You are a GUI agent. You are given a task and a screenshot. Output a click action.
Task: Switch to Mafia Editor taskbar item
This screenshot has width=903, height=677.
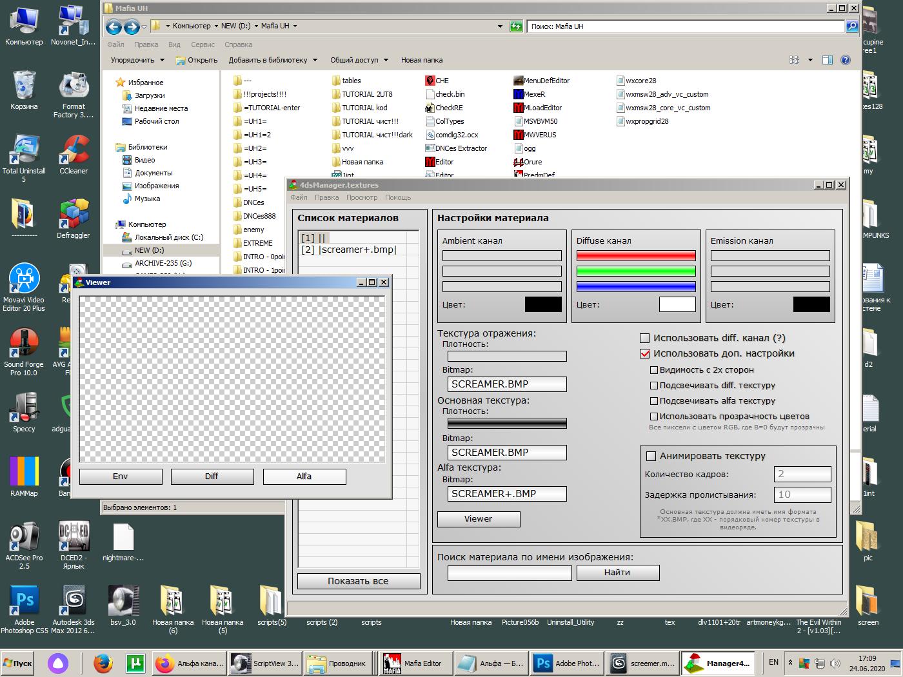tap(414, 663)
